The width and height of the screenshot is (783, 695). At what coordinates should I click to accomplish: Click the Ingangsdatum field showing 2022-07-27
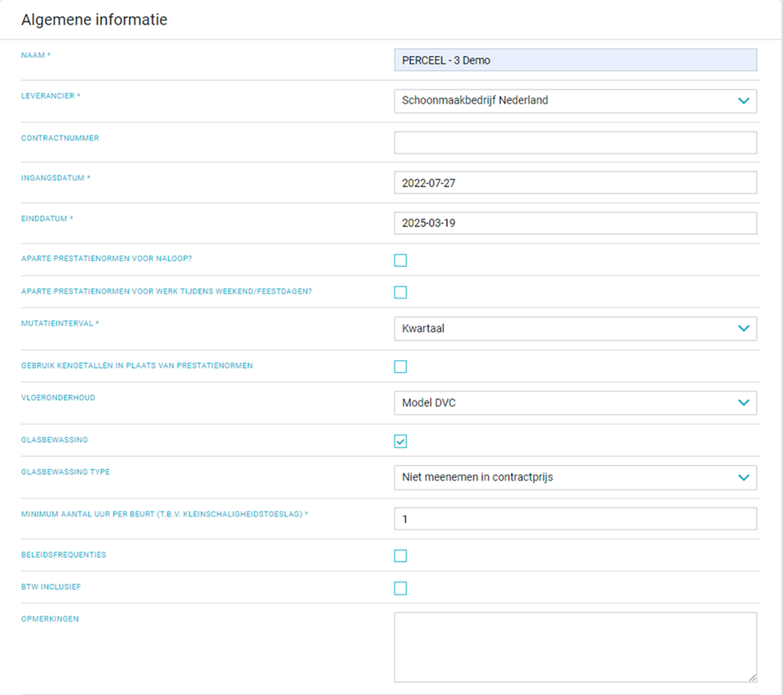(575, 183)
